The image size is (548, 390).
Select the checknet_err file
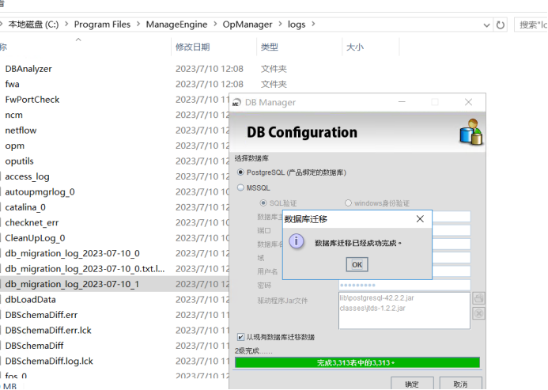(x=32, y=223)
